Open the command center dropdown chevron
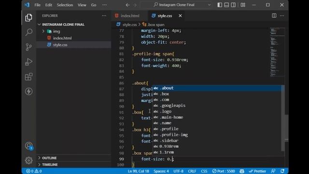Image resolution: width=309 pixels, height=174 pixels. [209, 5]
